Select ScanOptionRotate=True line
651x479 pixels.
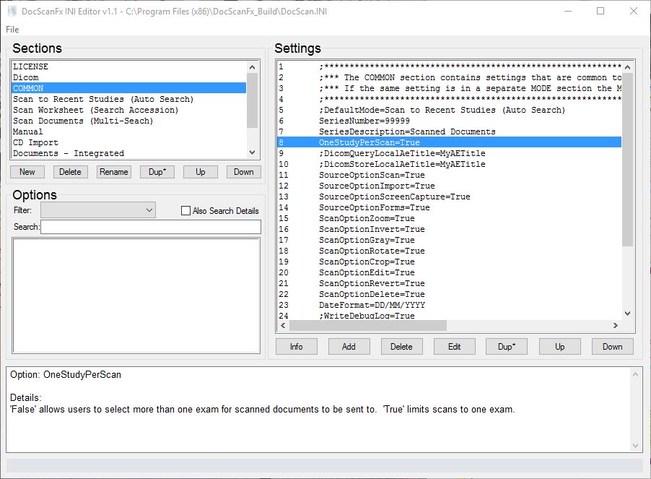[x=449, y=251]
